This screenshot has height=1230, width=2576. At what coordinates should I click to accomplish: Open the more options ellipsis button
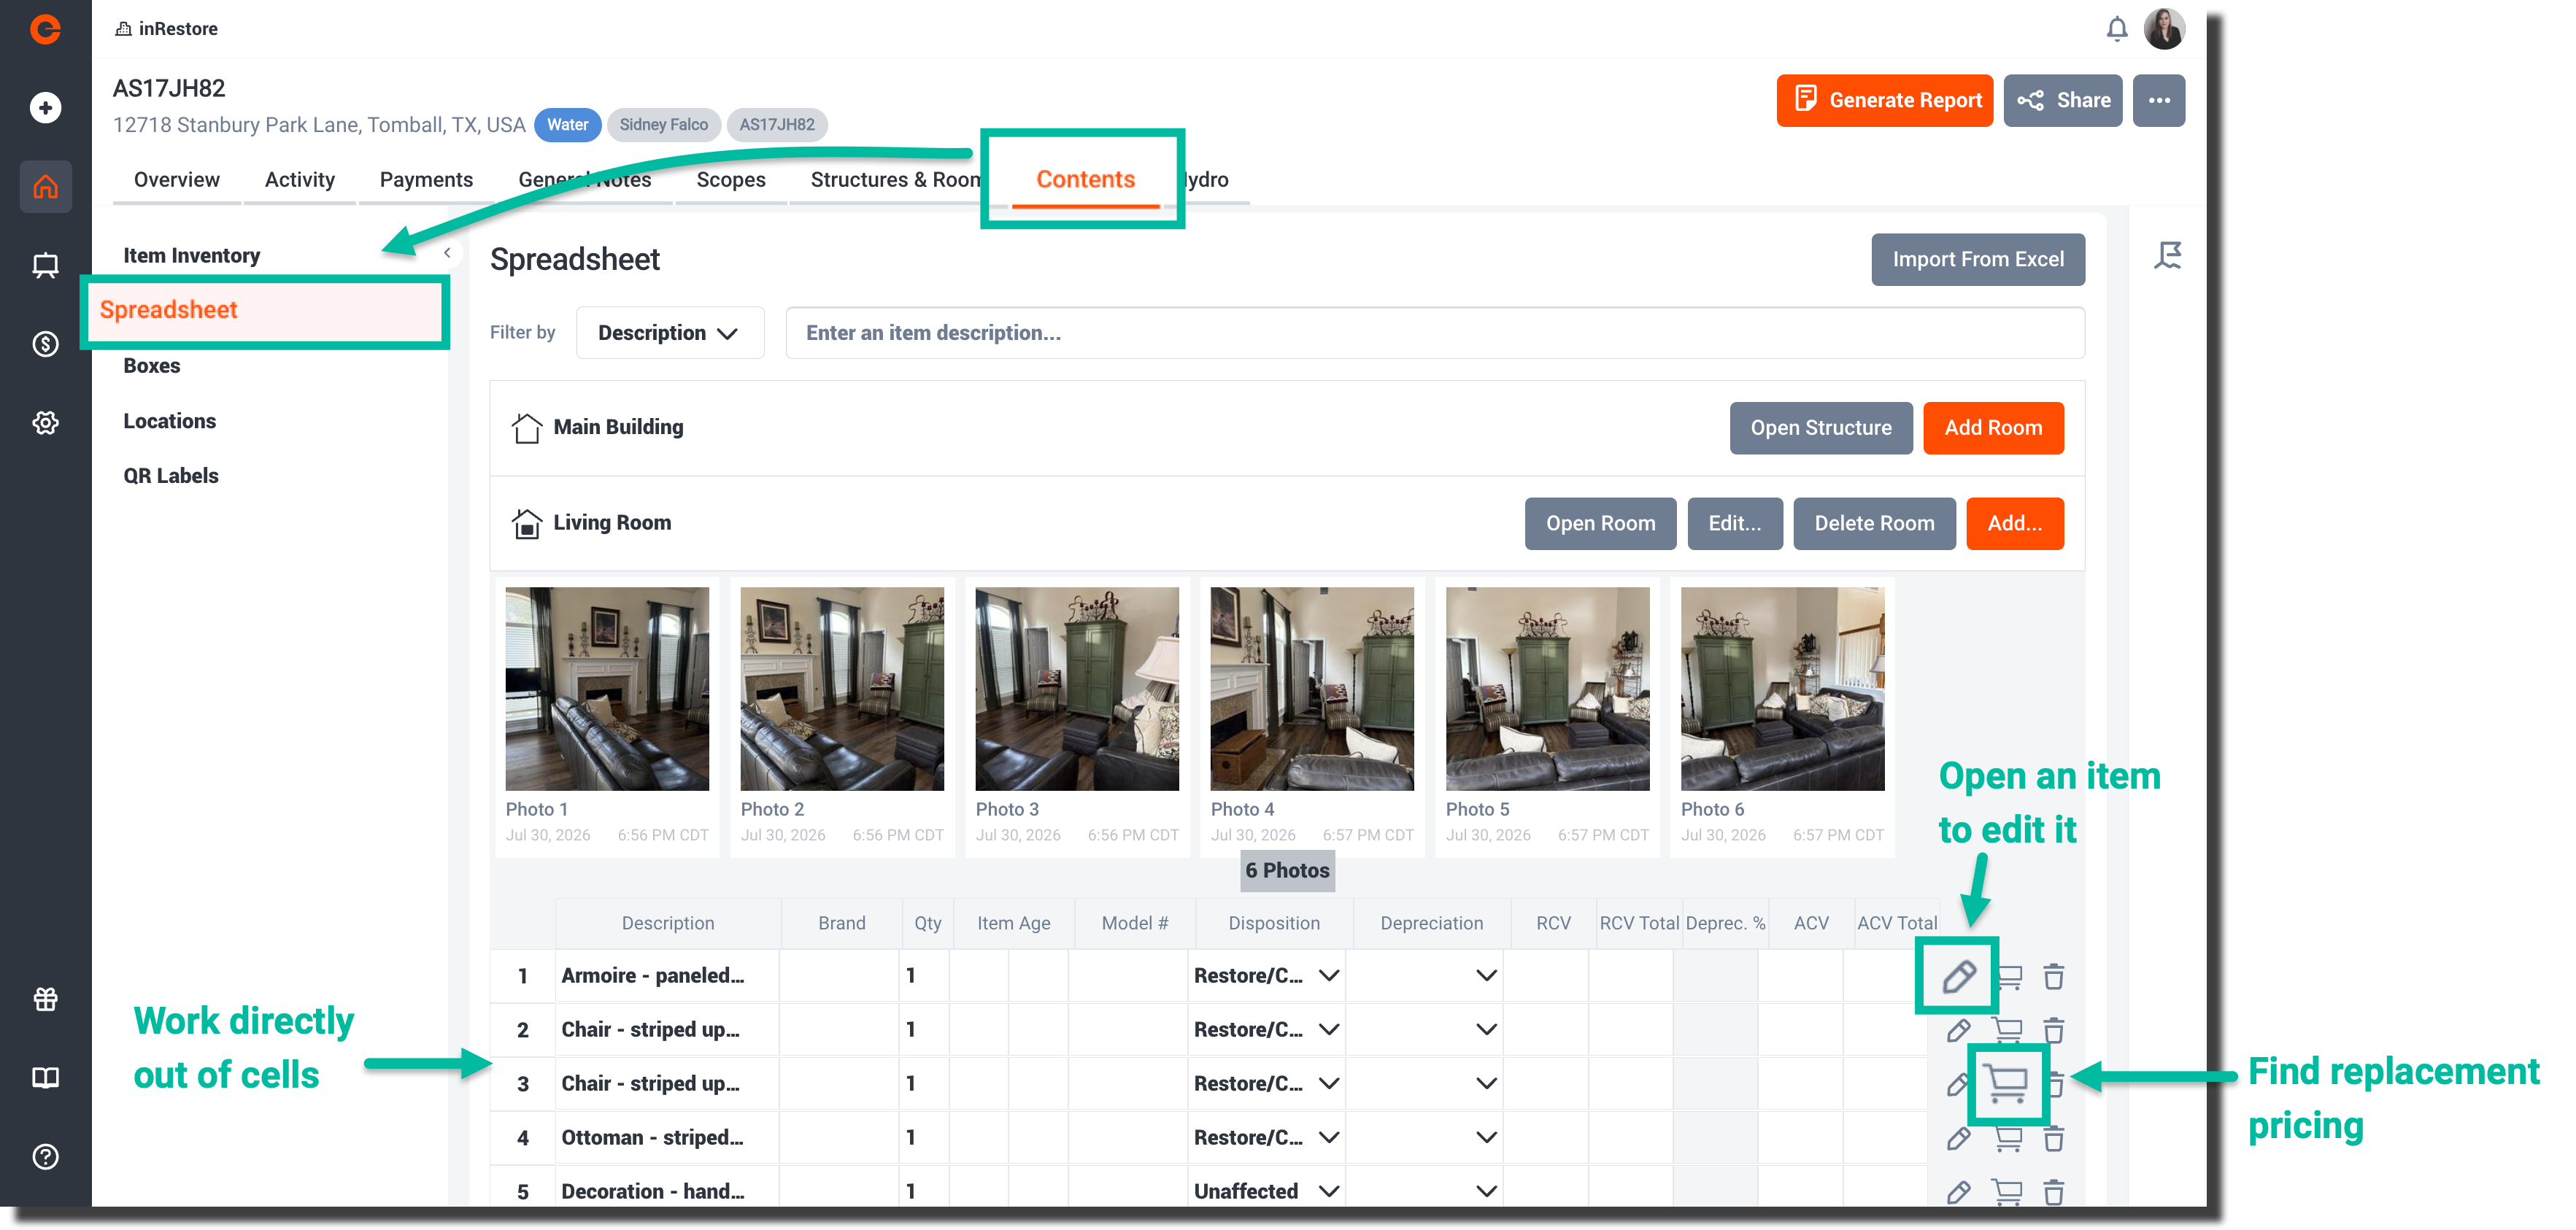tap(2158, 100)
